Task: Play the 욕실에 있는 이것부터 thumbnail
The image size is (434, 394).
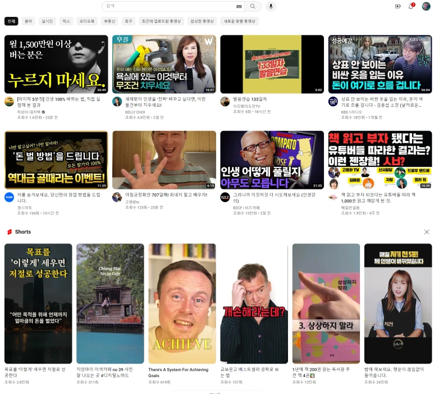Action: (164, 64)
